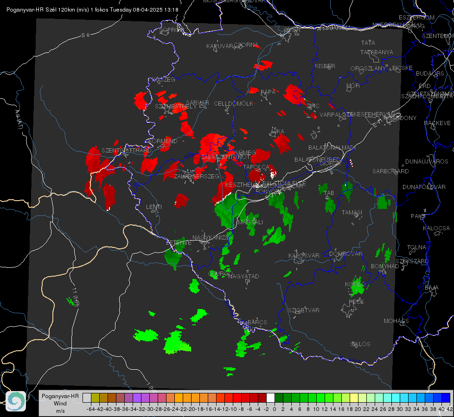Click the NAGYATAD label

click(243, 276)
